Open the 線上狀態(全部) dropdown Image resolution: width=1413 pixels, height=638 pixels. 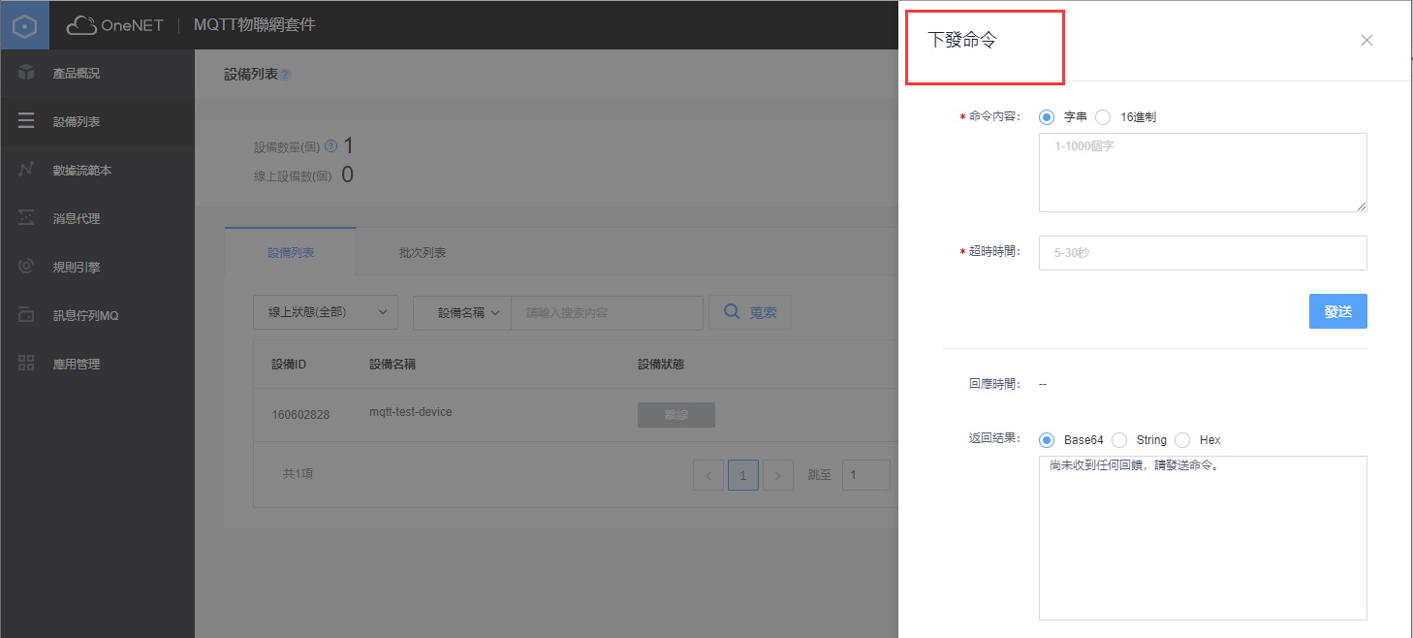326,312
